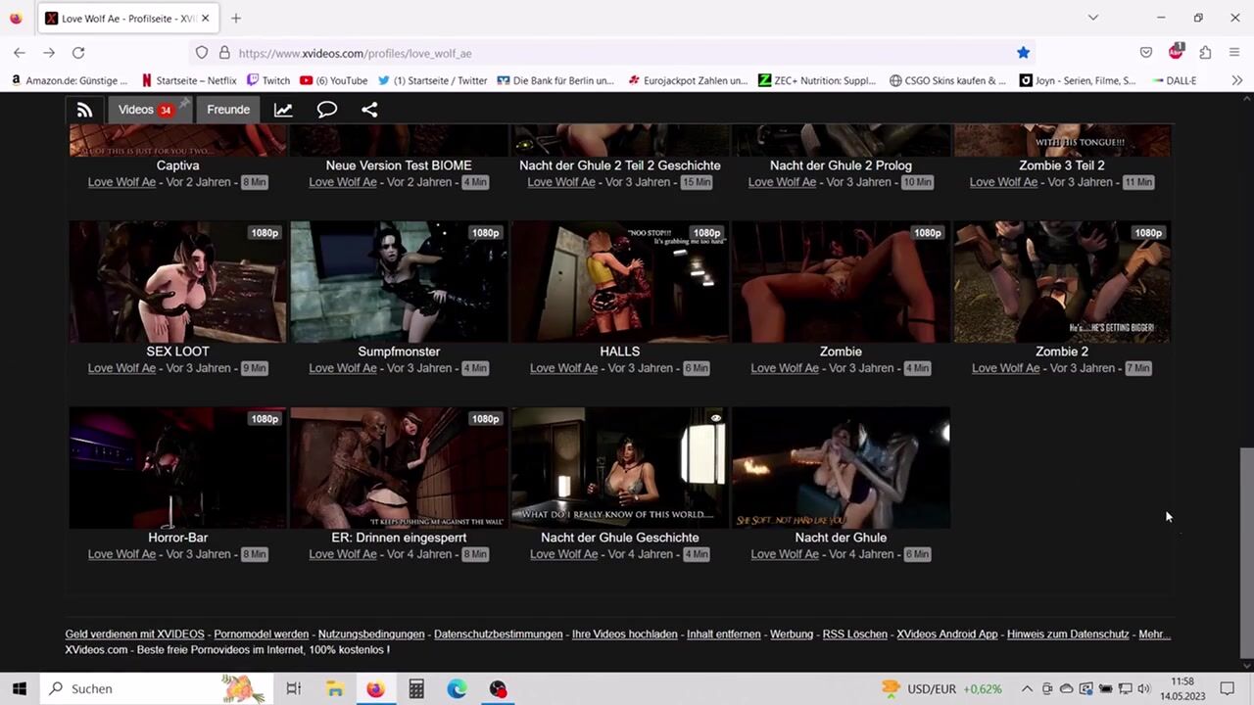The height and width of the screenshot is (705, 1254).
Task: Open the profile statistics chart icon
Action: click(x=283, y=110)
